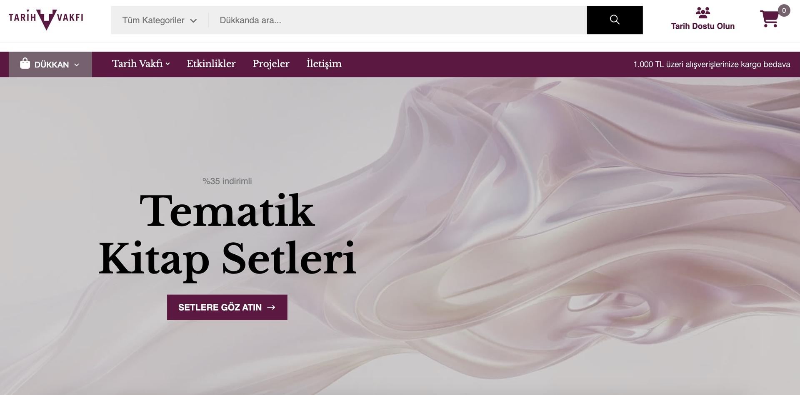Click the SETLERE GÖZ ATIN button

point(227,307)
